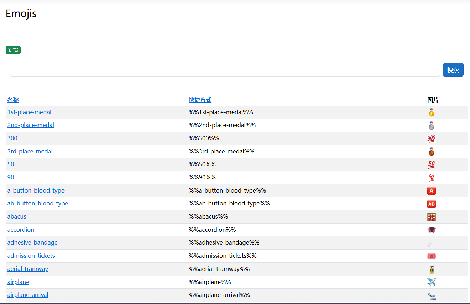Click the accordion emoji image
The height and width of the screenshot is (304, 470).
pos(431,230)
